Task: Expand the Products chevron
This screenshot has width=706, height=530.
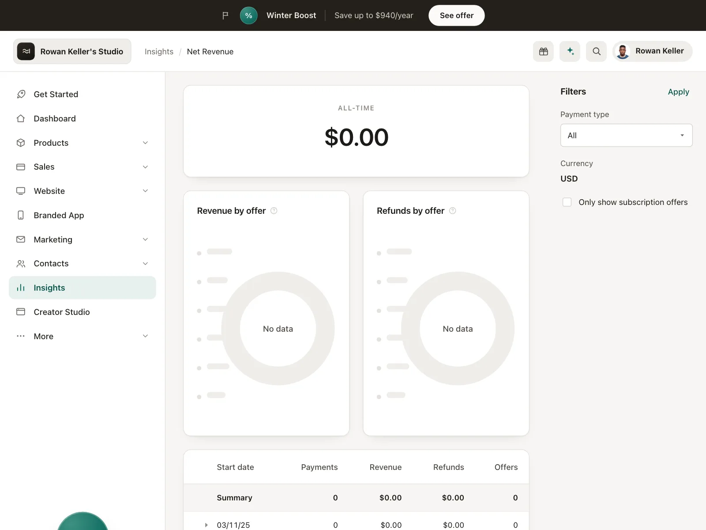Action: [x=146, y=143]
